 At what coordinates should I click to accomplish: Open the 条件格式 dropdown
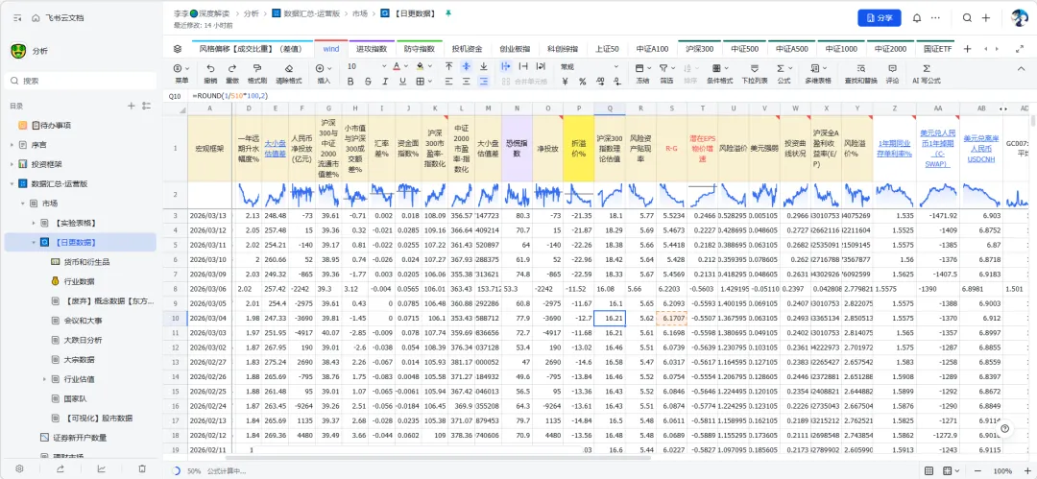click(x=719, y=73)
